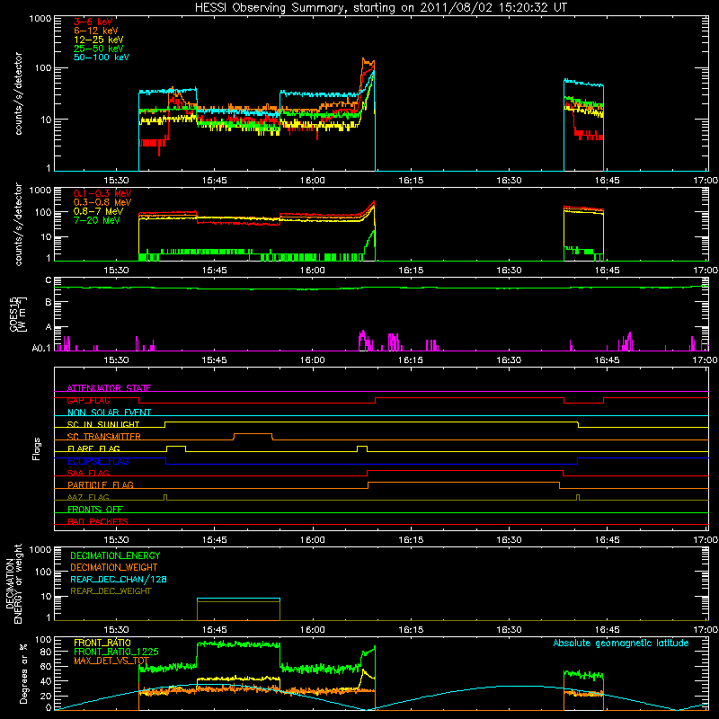The height and width of the screenshot is (719, 719).
Task: Click the REAR_DEC_WEIGHT legend label
Action: (x=111, y=591)
